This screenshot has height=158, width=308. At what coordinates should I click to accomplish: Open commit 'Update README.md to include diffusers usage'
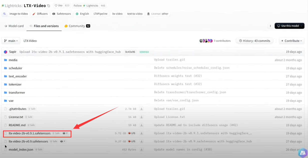[x=196, y=125]
